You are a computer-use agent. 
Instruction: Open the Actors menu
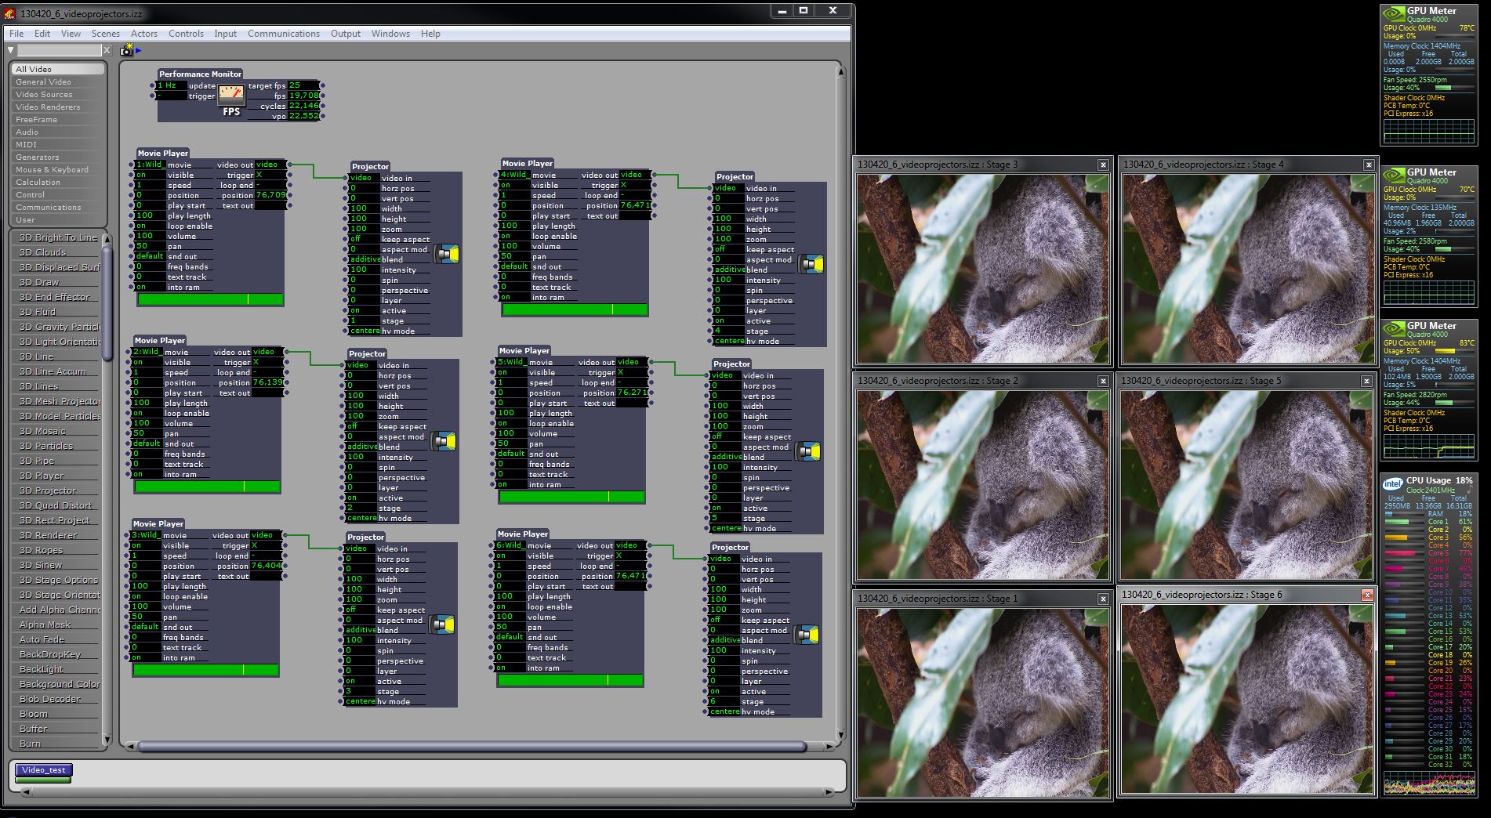coord(144,34)
